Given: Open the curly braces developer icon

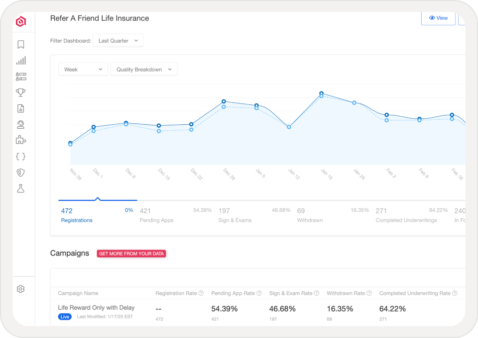Looking at the screenshot, I should (x=21, y=157).
